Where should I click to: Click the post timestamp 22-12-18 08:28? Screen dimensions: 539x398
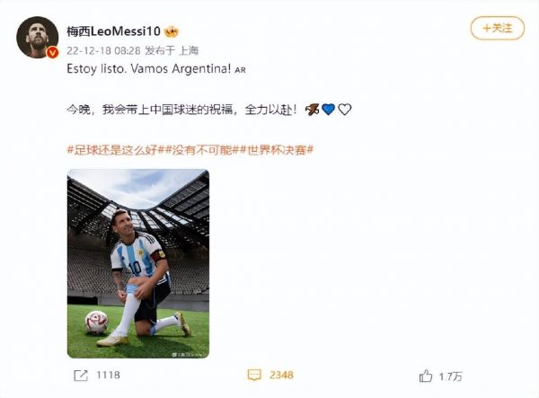tap(103, 51)
